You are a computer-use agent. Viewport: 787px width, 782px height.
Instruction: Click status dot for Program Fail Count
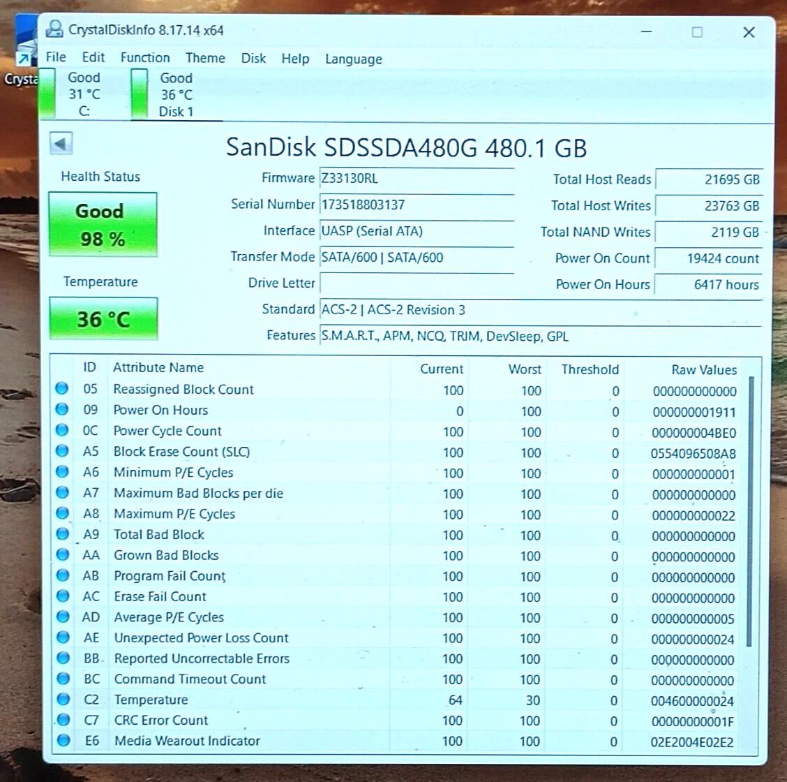coord(63,575)
